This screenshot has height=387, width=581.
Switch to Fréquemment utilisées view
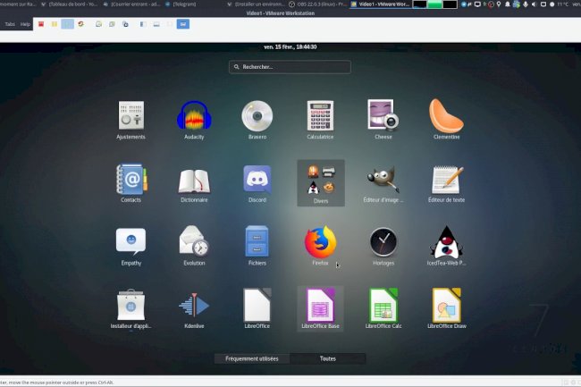tap(252, 358)
